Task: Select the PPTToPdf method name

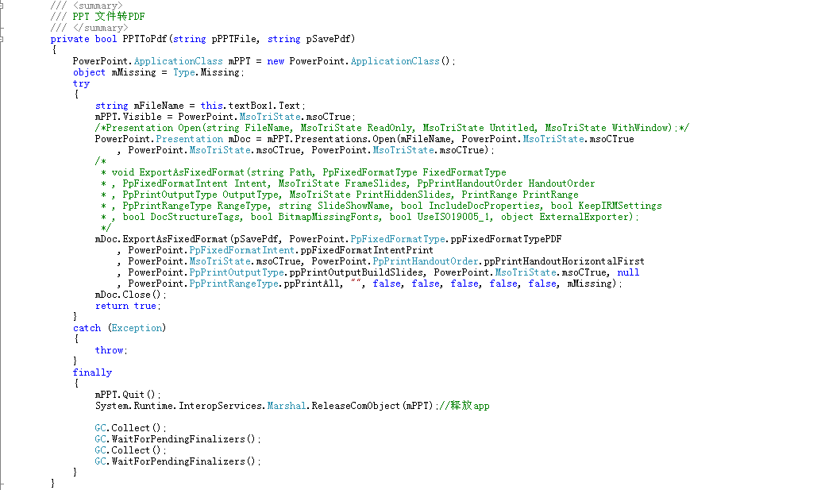Action: tap(145, 39)
